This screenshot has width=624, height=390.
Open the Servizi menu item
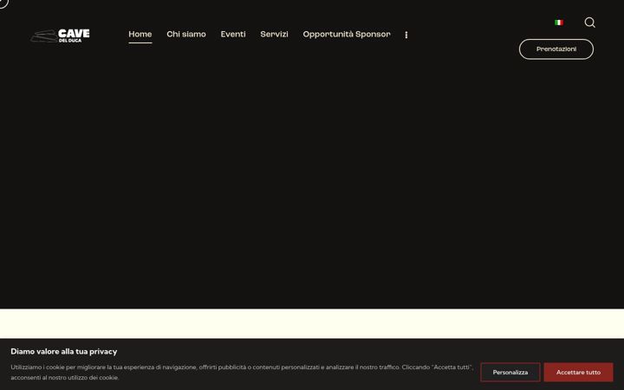coord(274,34)
